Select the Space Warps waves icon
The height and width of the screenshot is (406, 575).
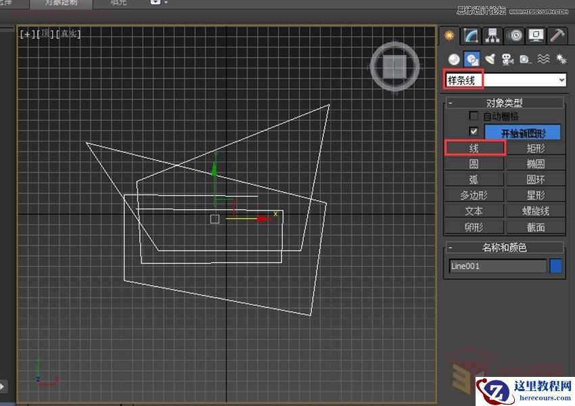541,59
